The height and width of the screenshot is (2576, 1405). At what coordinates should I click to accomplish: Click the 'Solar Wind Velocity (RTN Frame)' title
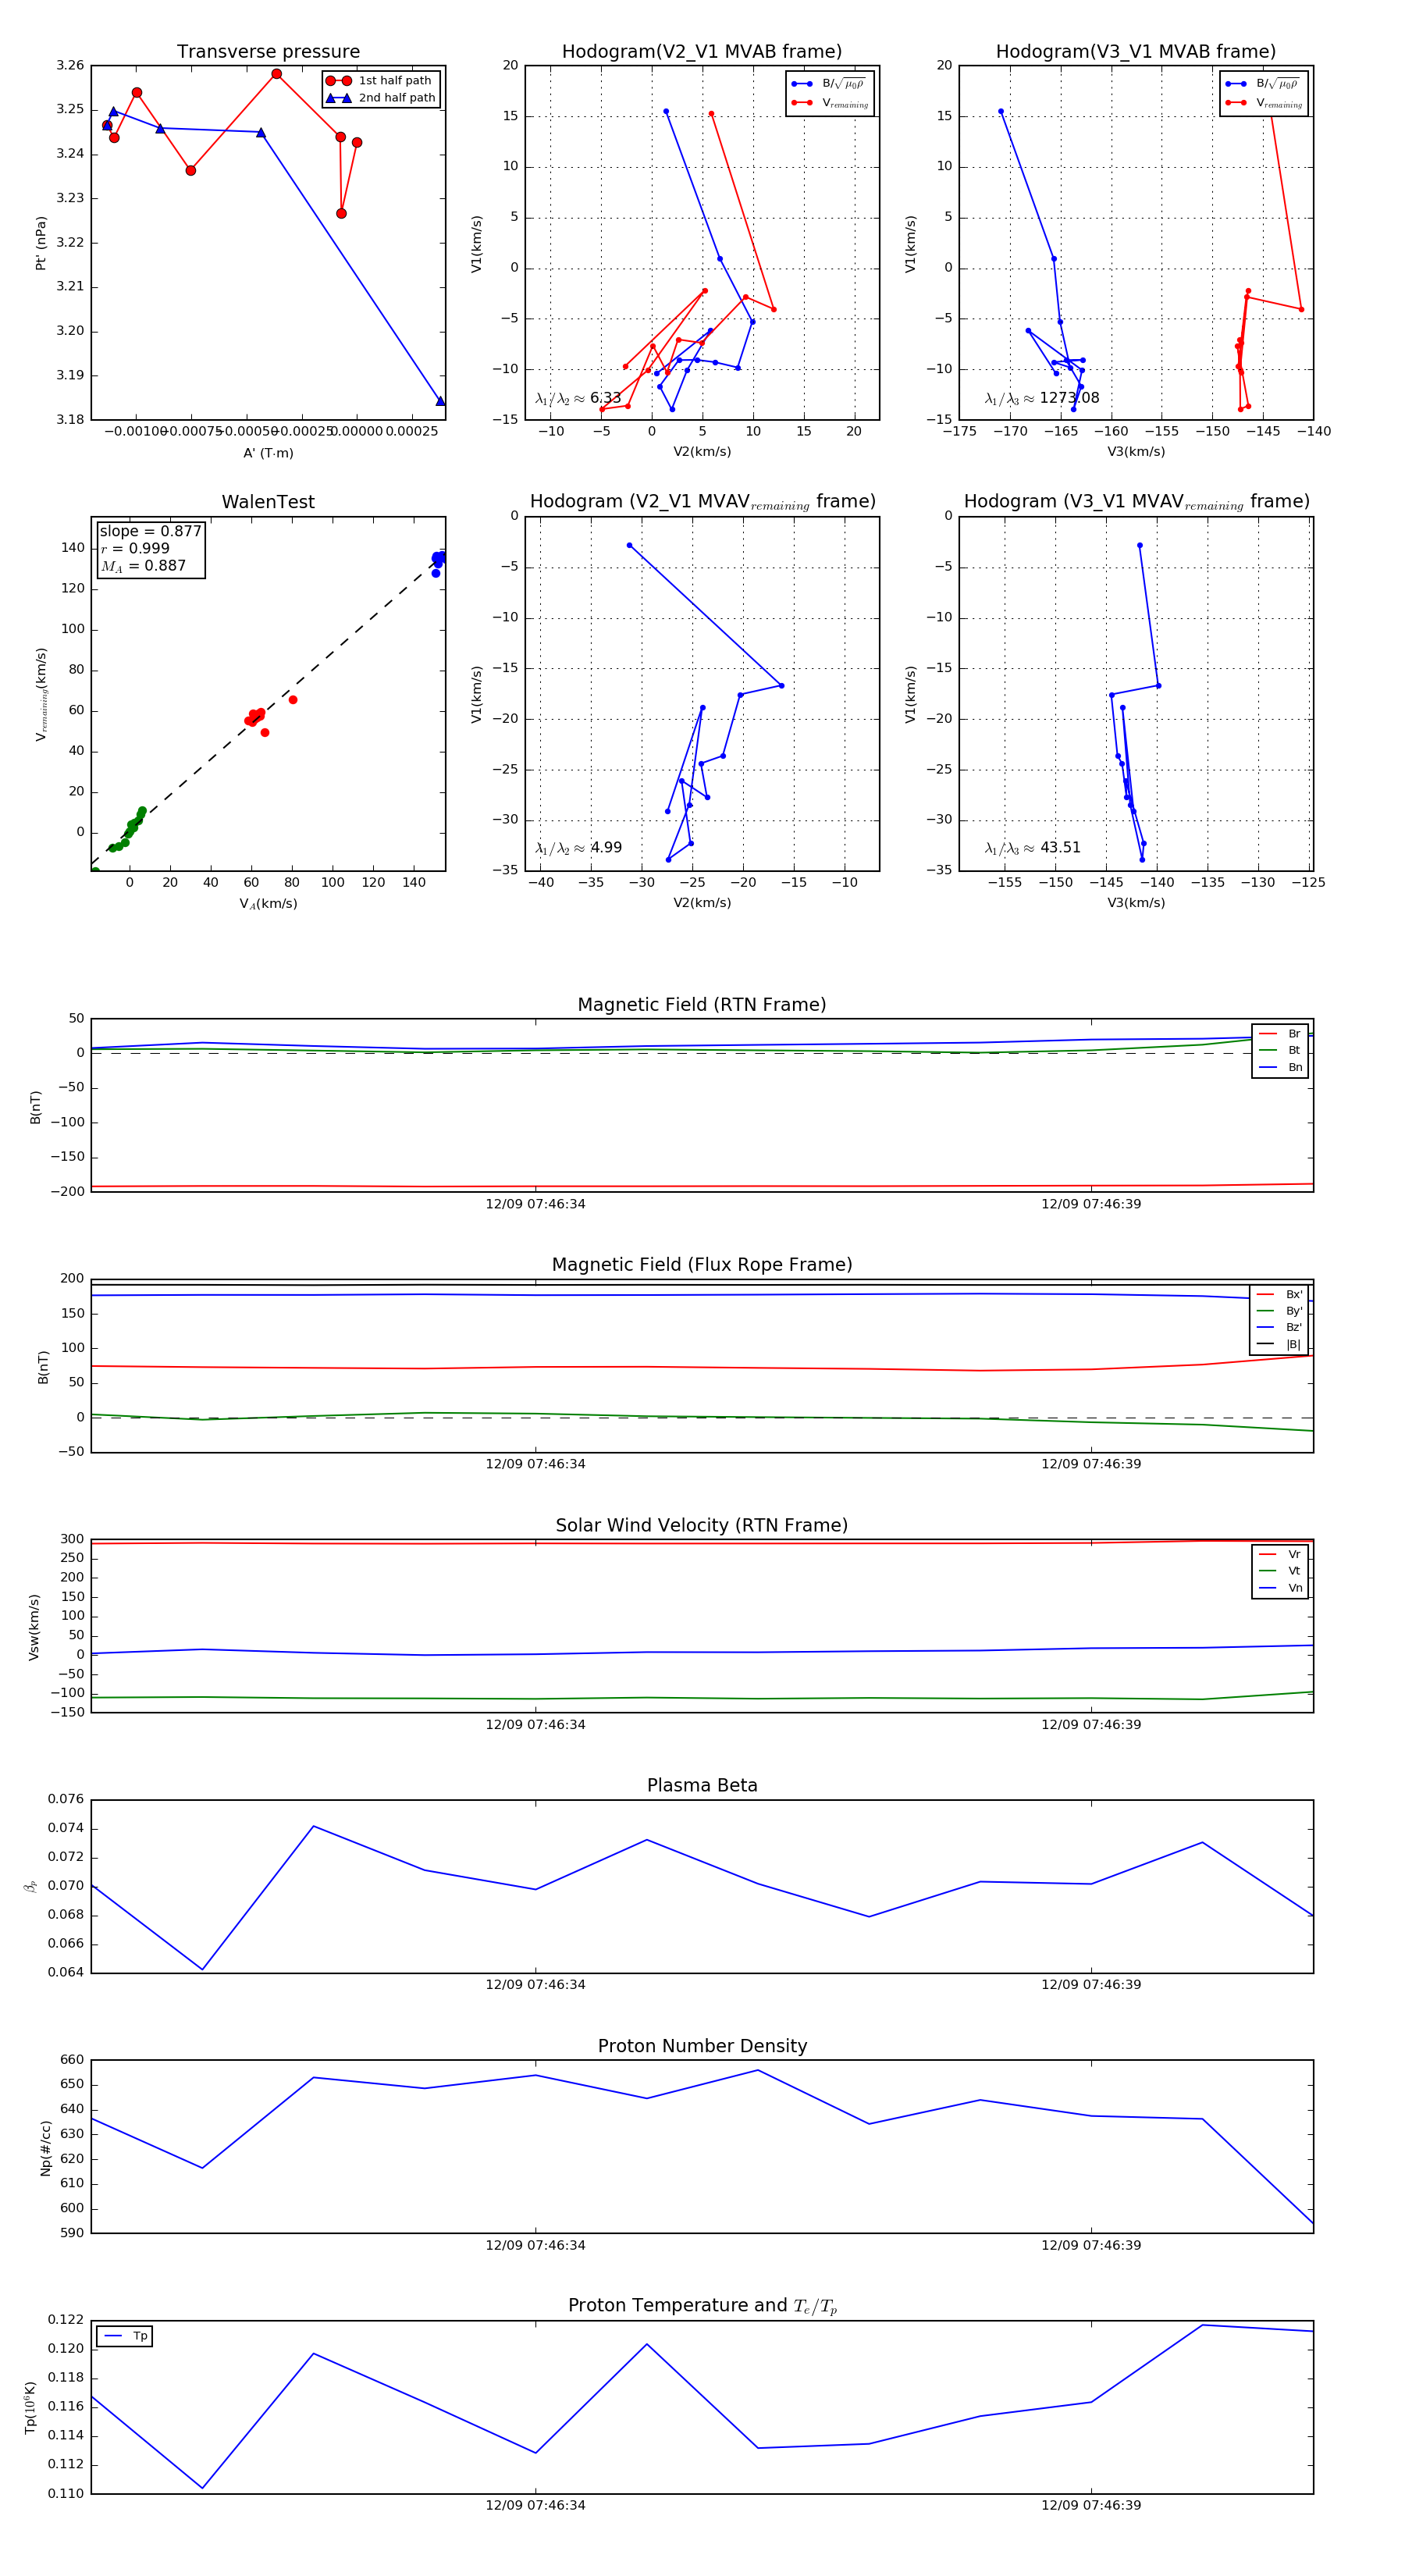coord(702,1526)
